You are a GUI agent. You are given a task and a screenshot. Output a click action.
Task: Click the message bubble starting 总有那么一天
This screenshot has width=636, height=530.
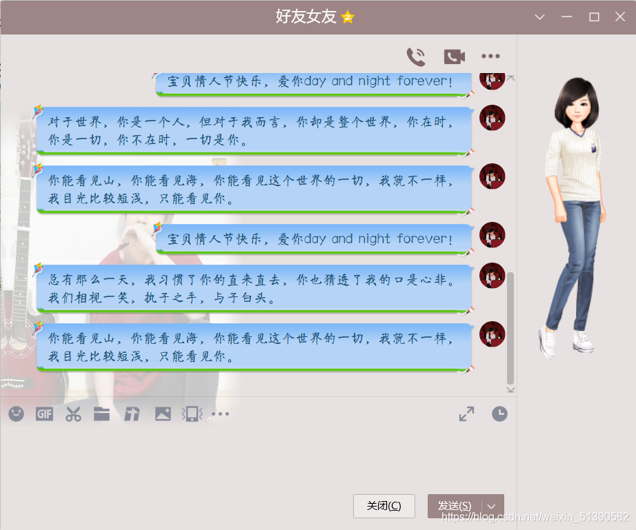(x=255, y=289)
